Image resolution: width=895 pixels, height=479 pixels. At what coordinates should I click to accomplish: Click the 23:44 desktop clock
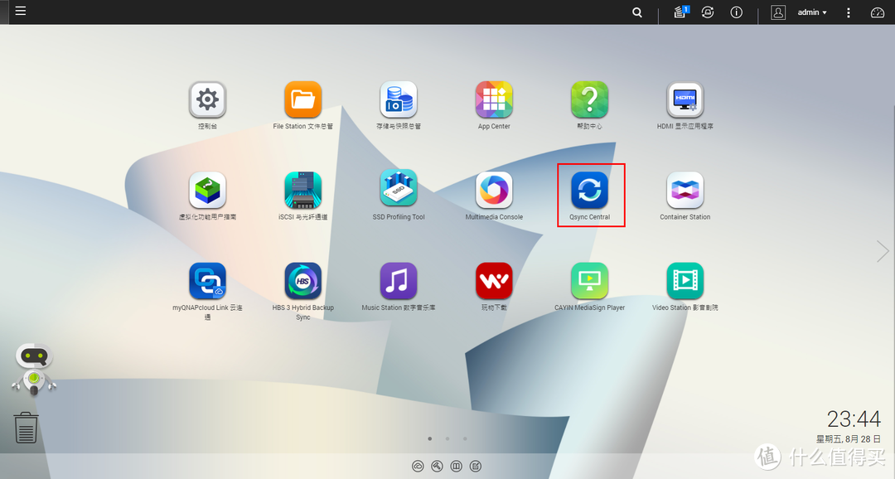click(854, 419)
